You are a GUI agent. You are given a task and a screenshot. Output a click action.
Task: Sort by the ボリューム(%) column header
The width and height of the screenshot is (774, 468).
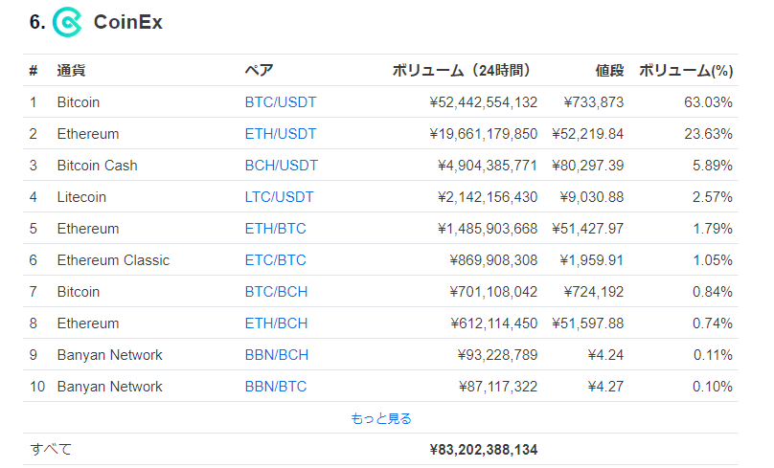click(x=686, y=71)
